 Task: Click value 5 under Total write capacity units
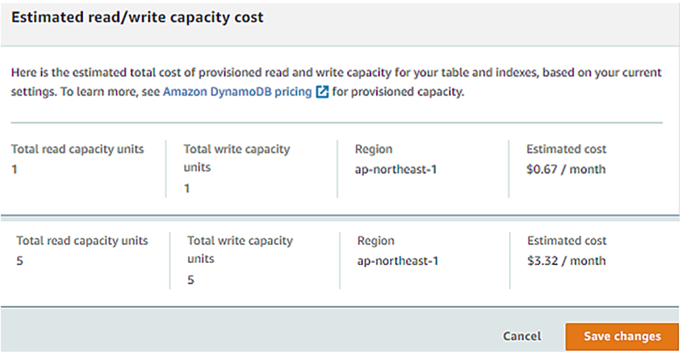click(x=191, y=280)
